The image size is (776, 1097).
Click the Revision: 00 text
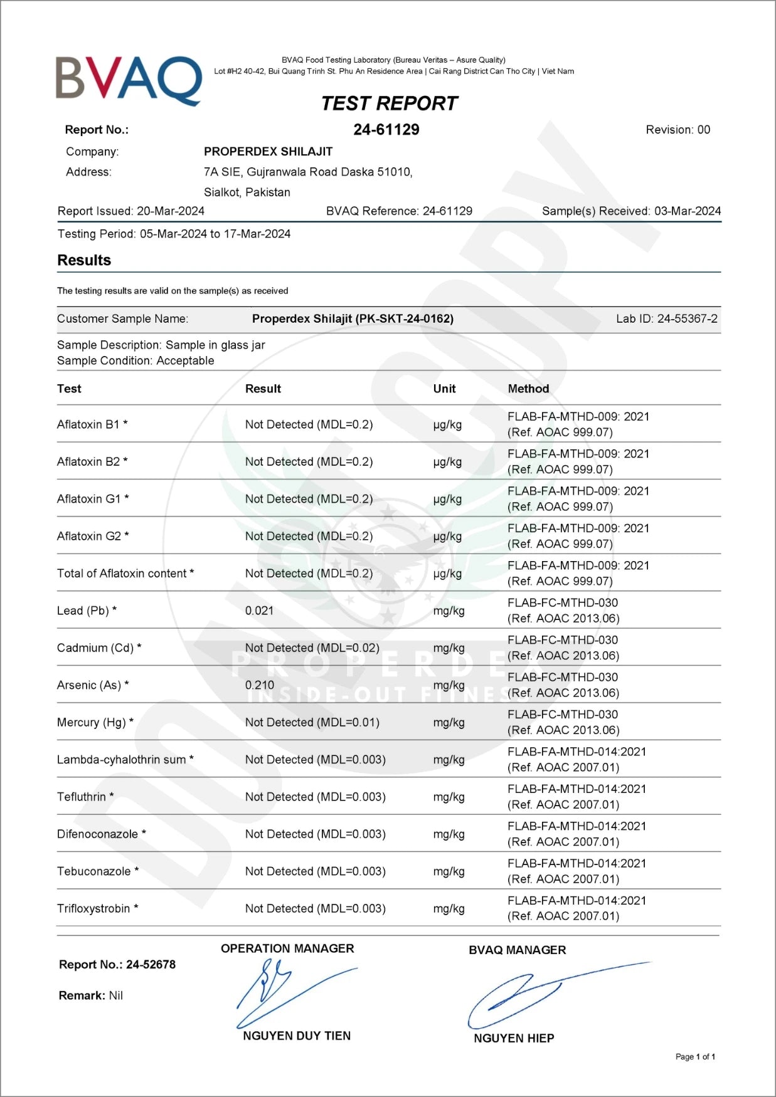(678, 130)
